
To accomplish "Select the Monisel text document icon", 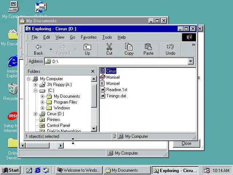I will tap(102, 83).
